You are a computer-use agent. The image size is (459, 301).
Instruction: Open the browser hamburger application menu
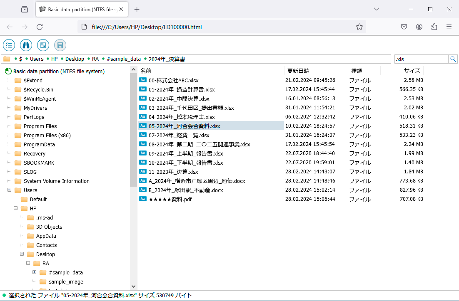click(x=449, y=27)
